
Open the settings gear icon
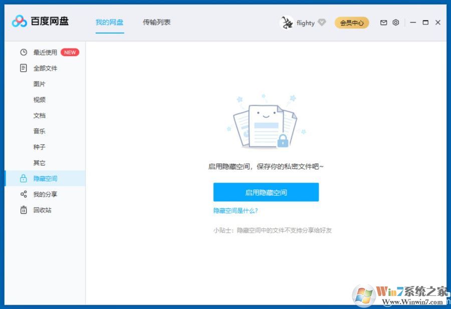396,23
